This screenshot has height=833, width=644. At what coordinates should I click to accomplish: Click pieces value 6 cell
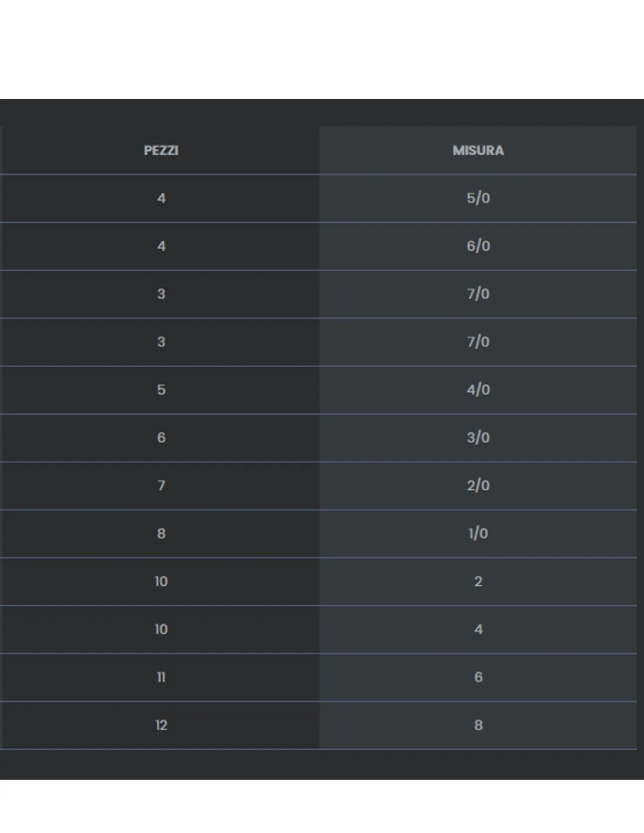tap(161, 438)
